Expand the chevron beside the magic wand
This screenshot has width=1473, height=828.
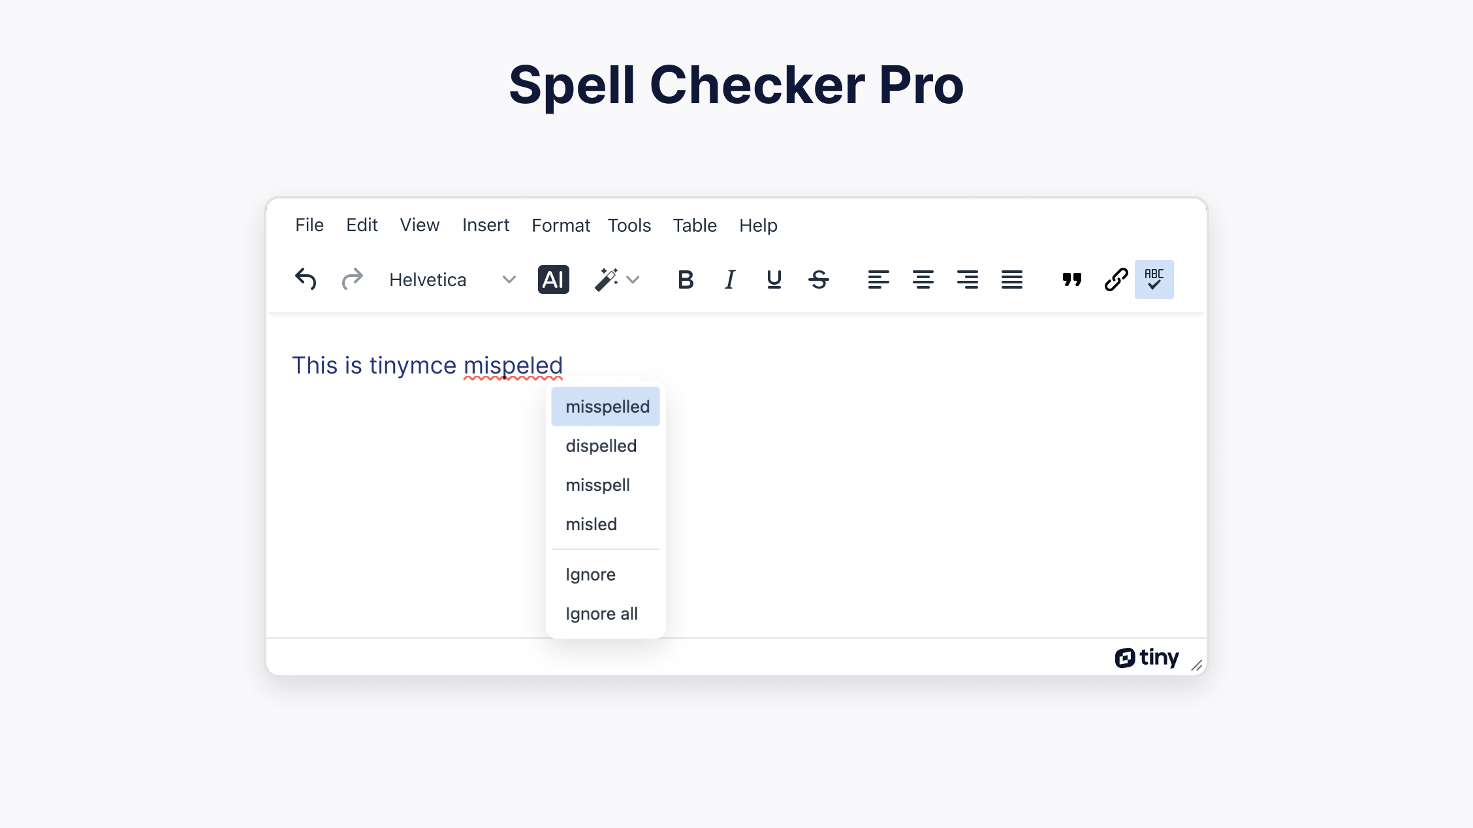click(633, 279)
